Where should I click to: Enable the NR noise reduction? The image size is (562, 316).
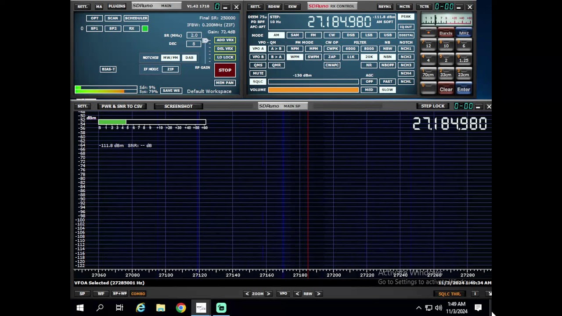click(x=369, y=65)
